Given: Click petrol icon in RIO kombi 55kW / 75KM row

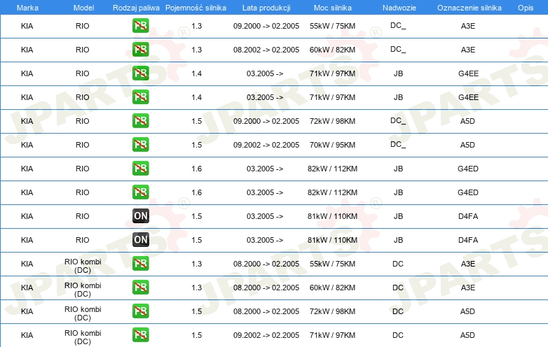Looking at the screenshot, I should pyautogui.click(x=140, y=264).
